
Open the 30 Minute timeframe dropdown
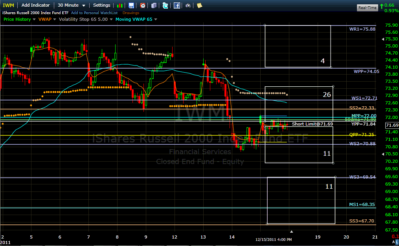click(72, 5)
